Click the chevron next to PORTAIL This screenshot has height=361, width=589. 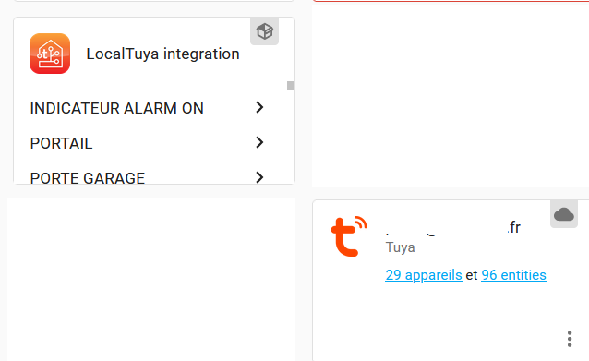[x=259, y=142]
